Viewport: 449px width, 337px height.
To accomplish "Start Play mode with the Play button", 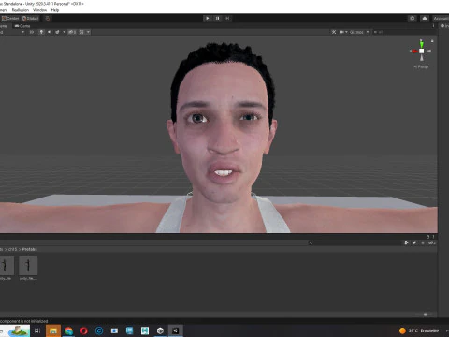I will click(208, 18).
